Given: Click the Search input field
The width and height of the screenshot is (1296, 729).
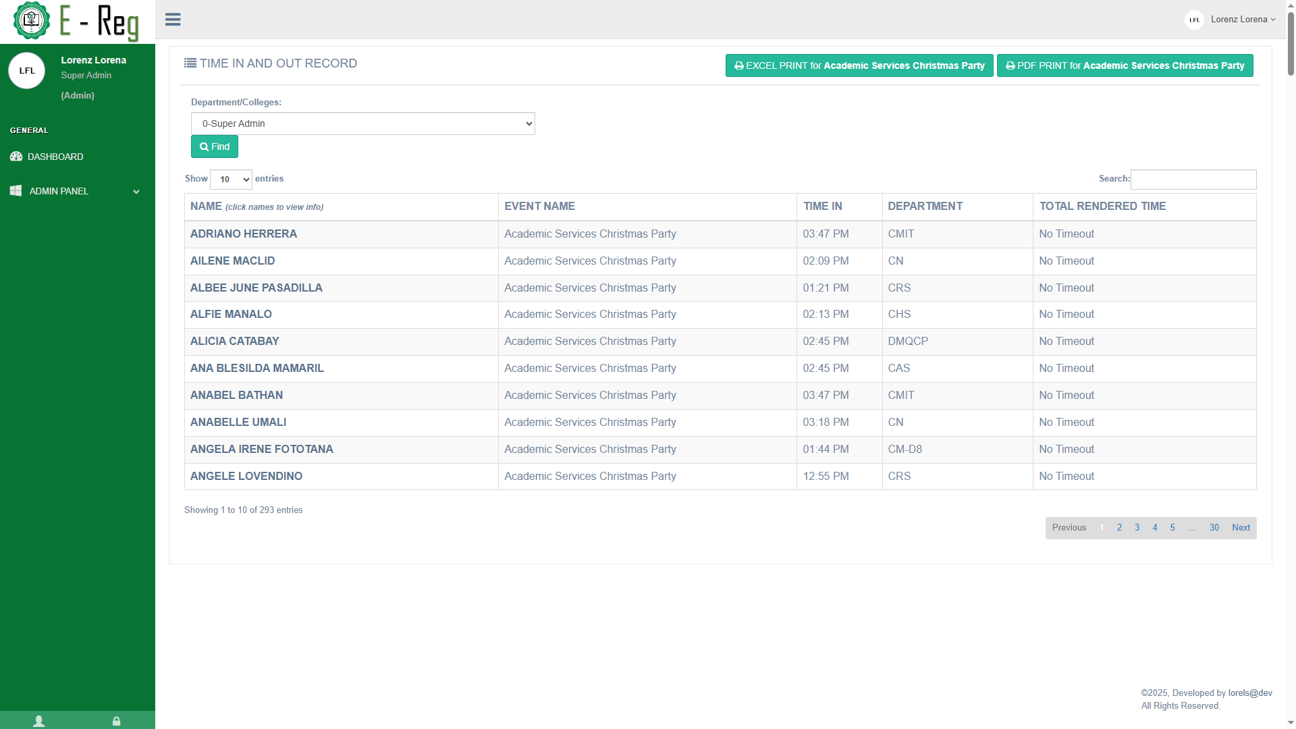Looking at the screenshot, I should [x=1193, y=180].
